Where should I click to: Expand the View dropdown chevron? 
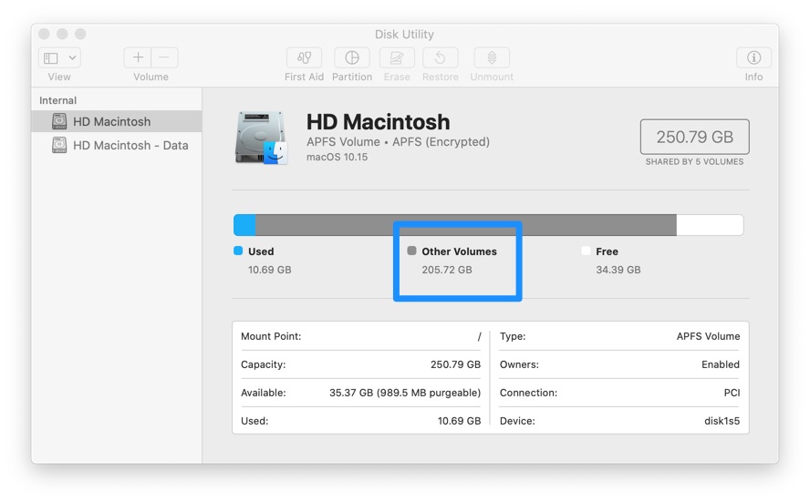pyautogui.click(x=72, y=57)
